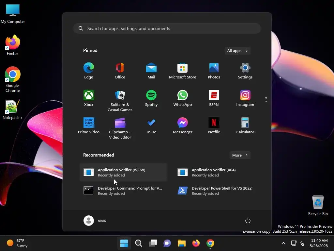Screen dimensions: 334x251
Task: Go to next pinned apps page dot
Action: pyautogui.click(x=266, y=102)
